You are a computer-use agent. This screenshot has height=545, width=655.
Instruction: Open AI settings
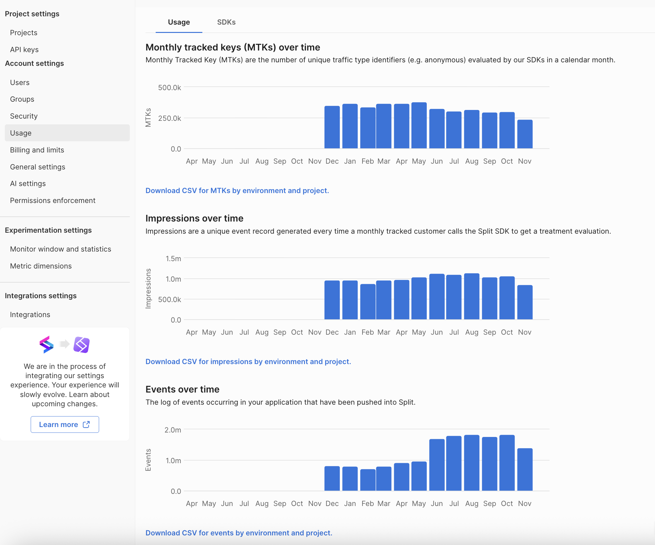coord(28,183)
